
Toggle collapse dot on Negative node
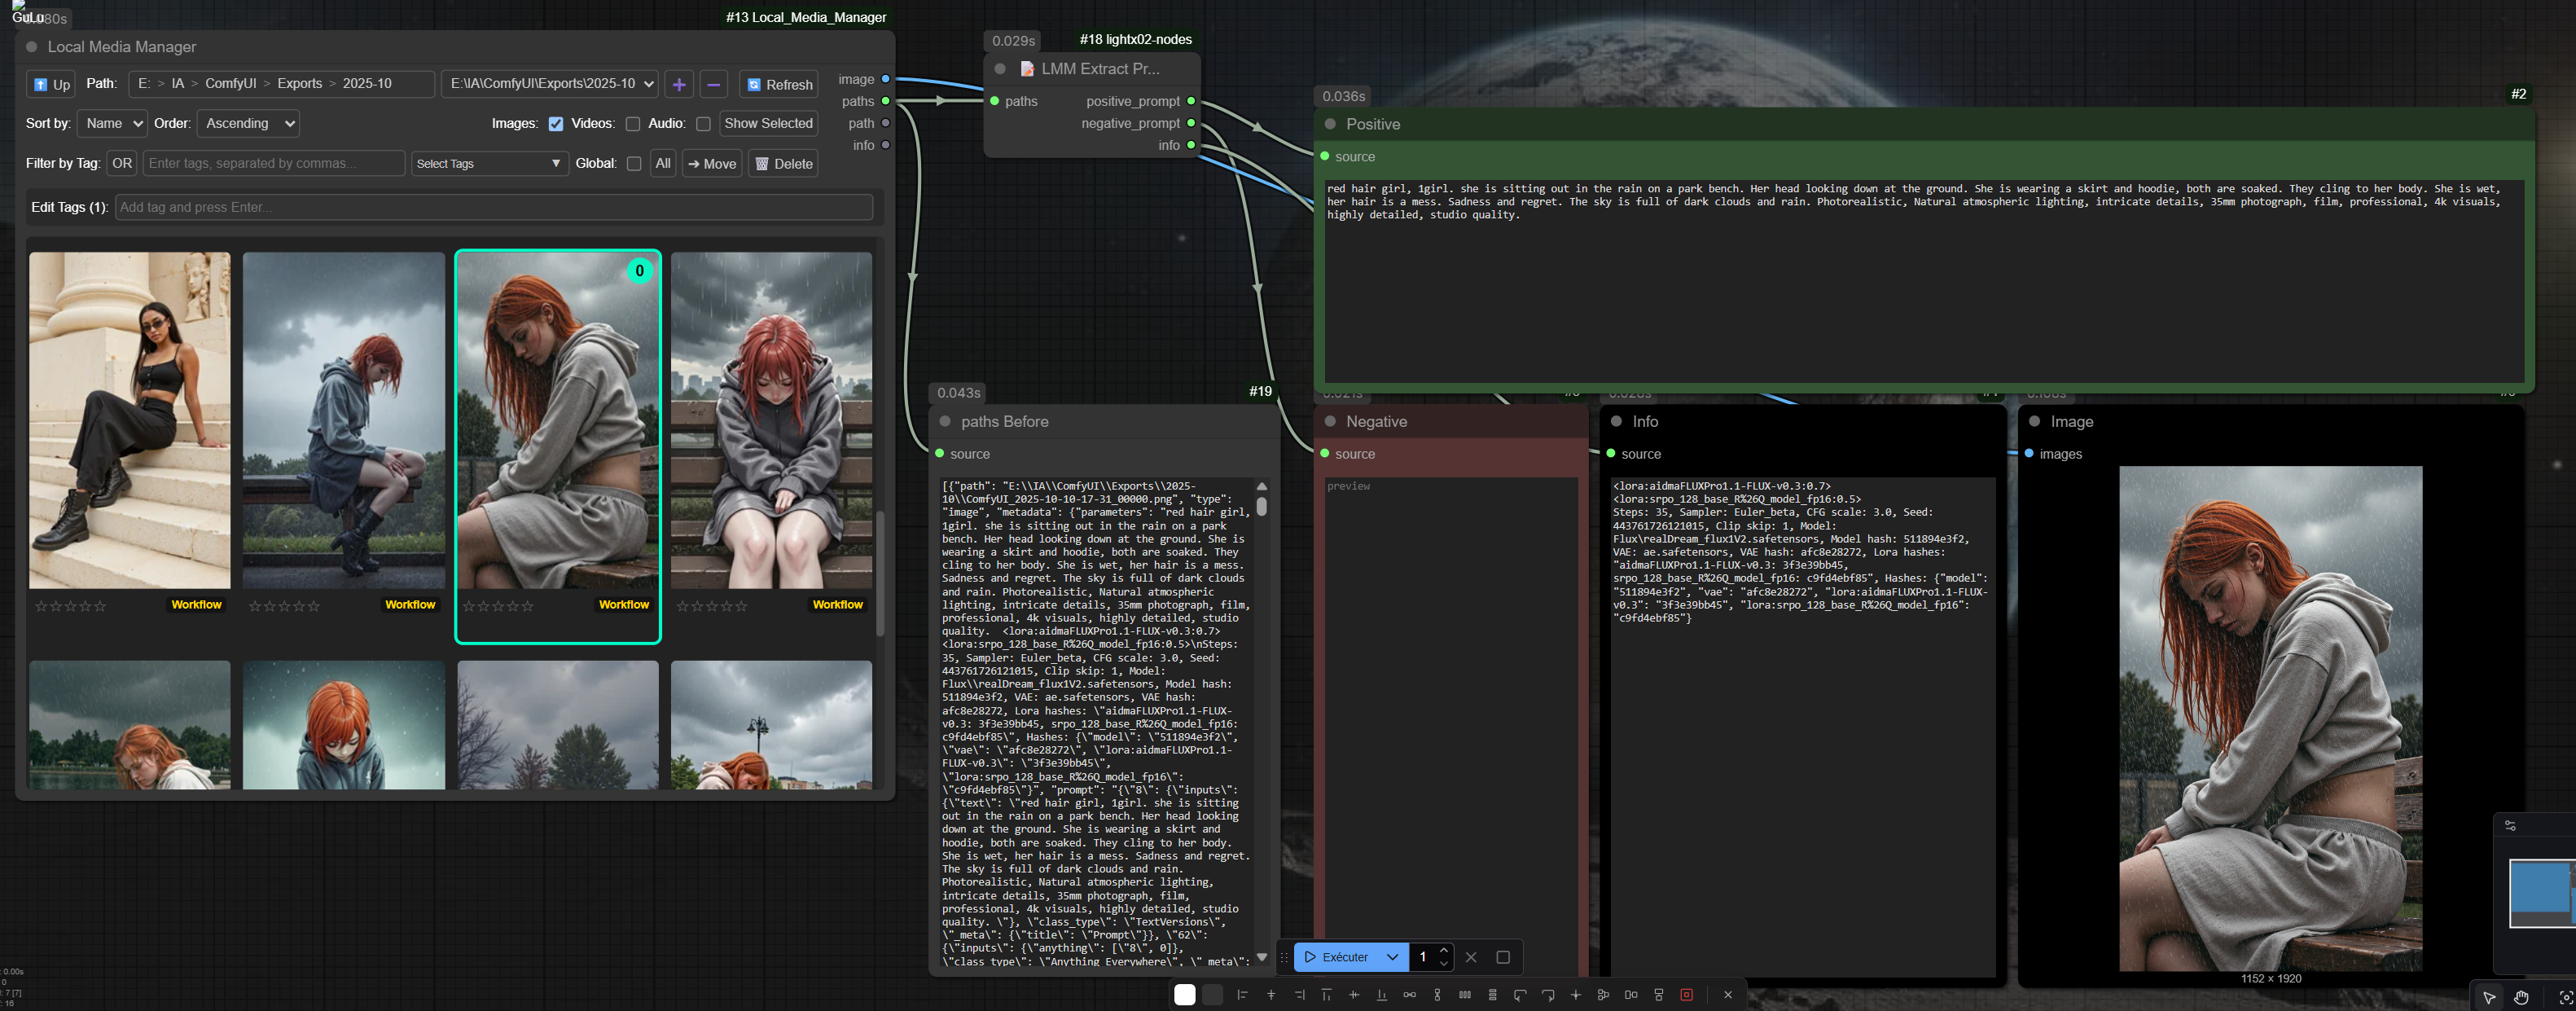(x=1330, y=422)
